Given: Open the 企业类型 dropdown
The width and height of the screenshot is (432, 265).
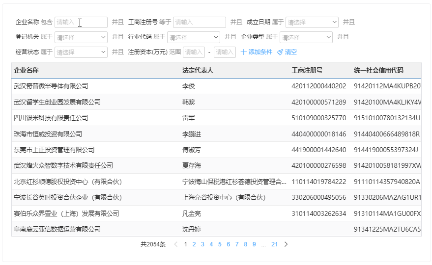Looking at the screenshot, I should 306,37.
